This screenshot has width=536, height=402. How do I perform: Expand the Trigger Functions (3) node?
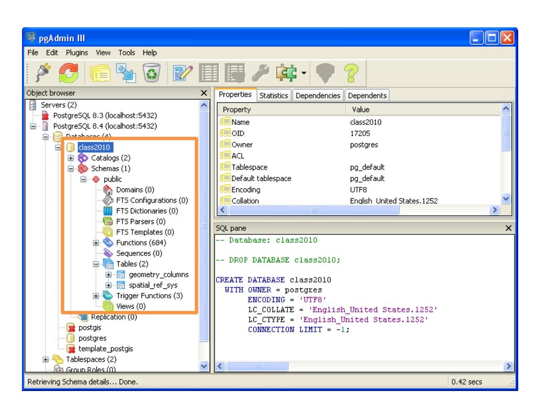tap(96, 296)
